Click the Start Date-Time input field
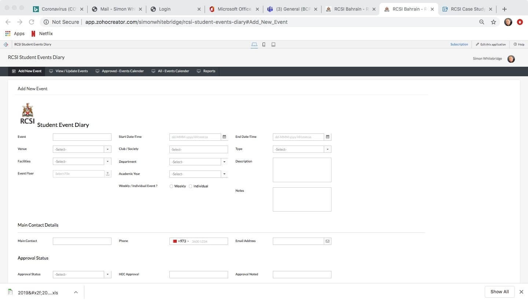The image size is (528, 301). (195, 137)
